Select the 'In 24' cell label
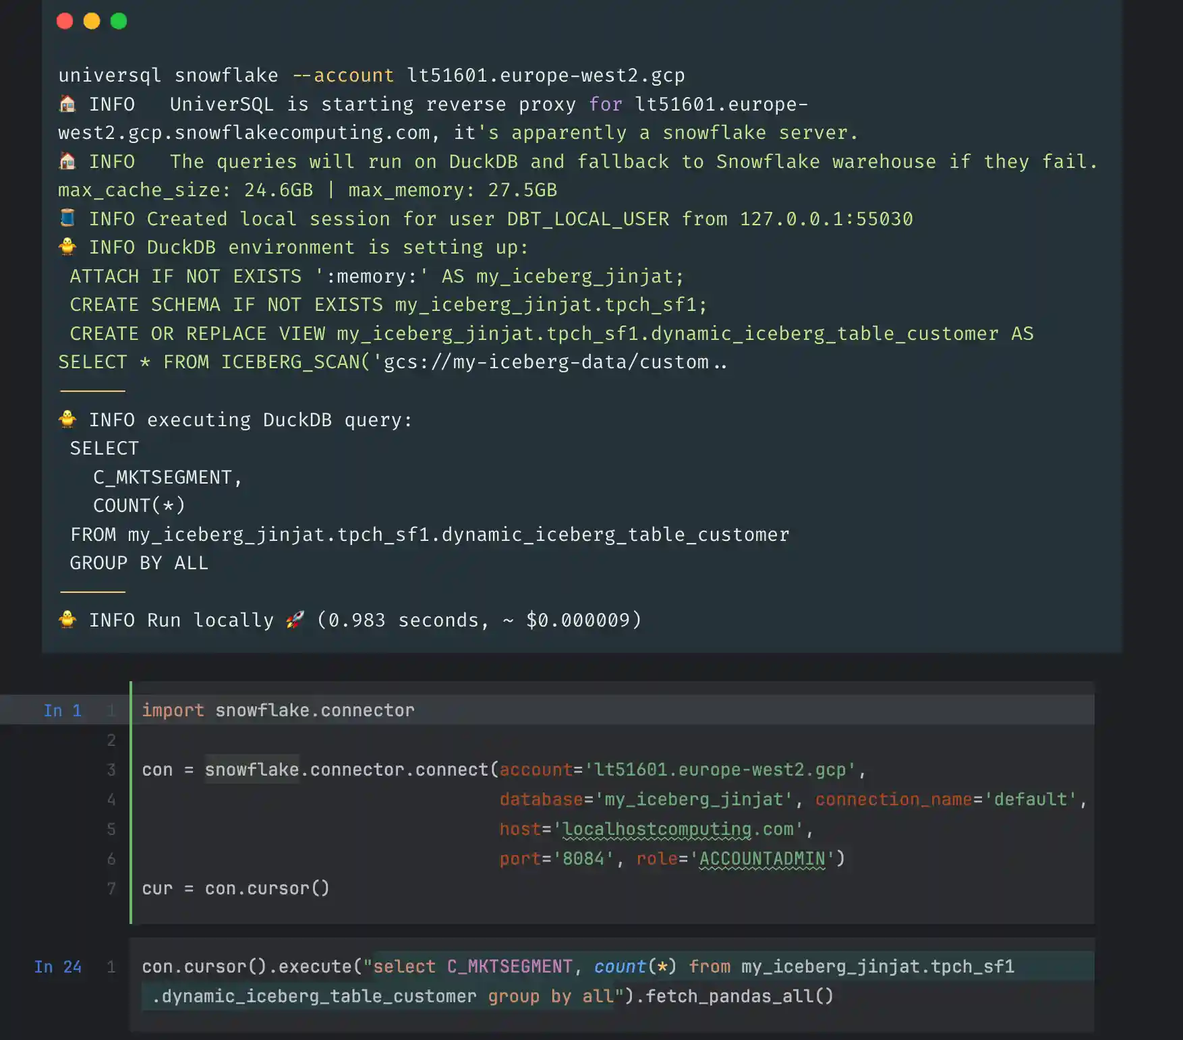This screenshot has width=1183, height=1040. (x=58, y=966)
